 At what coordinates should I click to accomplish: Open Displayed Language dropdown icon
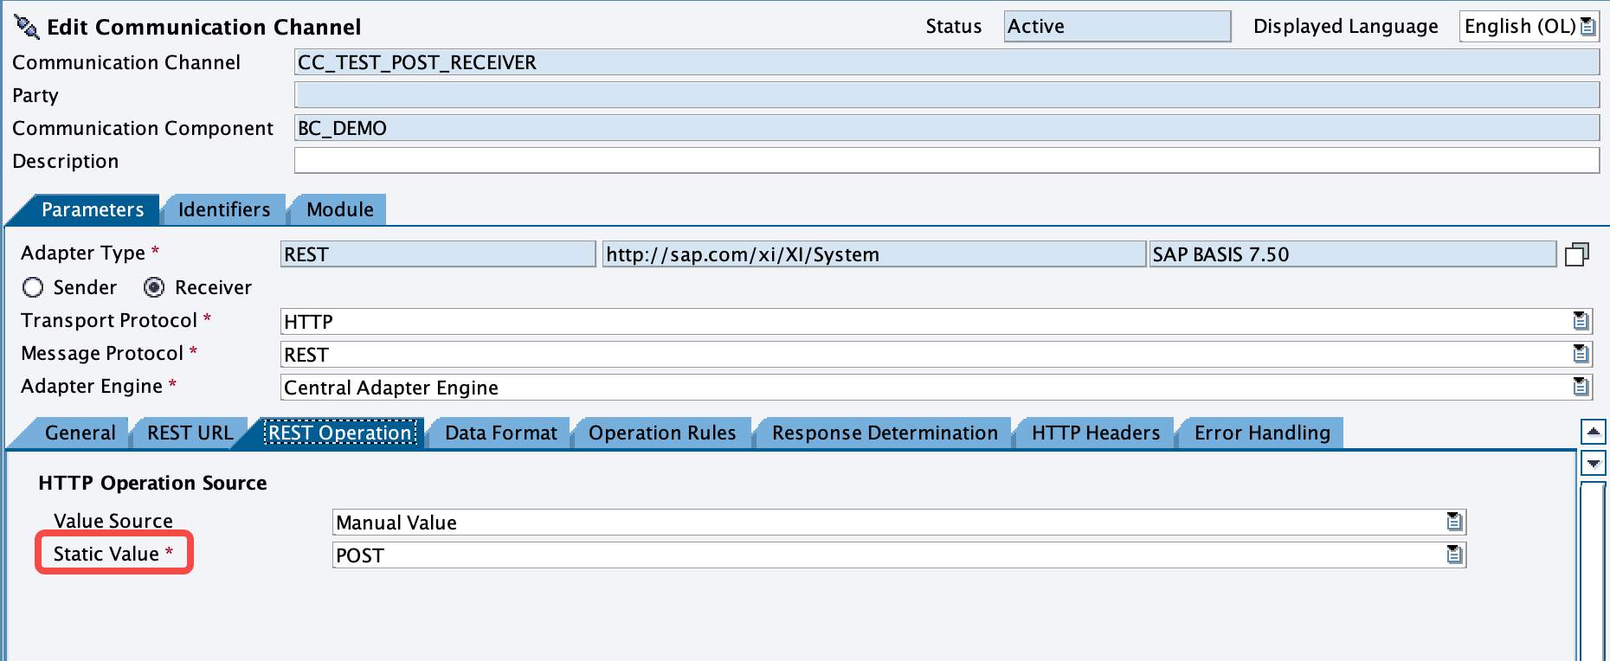click(x=1587, y=27)
